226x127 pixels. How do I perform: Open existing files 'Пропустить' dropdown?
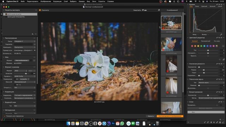[x=25, y=47]
